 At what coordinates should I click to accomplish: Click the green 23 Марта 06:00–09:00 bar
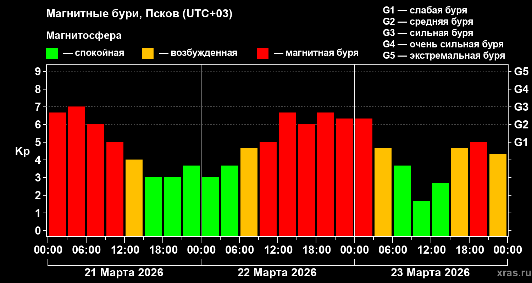402,201
